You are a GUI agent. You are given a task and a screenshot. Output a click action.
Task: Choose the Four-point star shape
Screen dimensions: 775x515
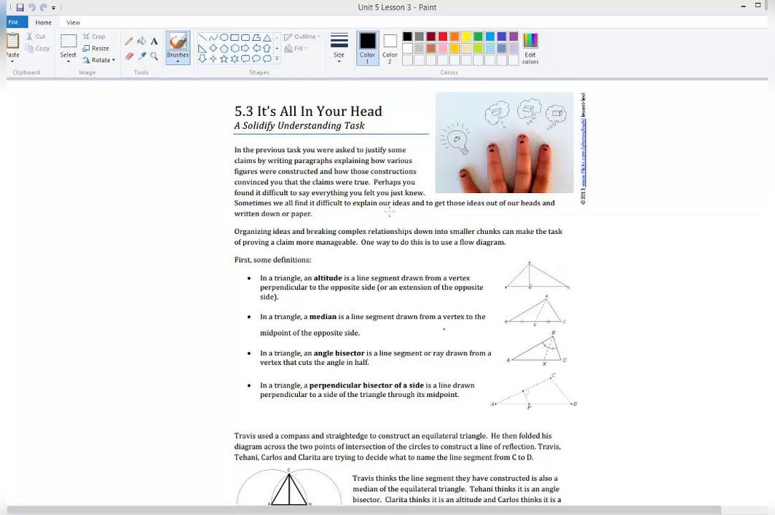(x=213, y=59)
